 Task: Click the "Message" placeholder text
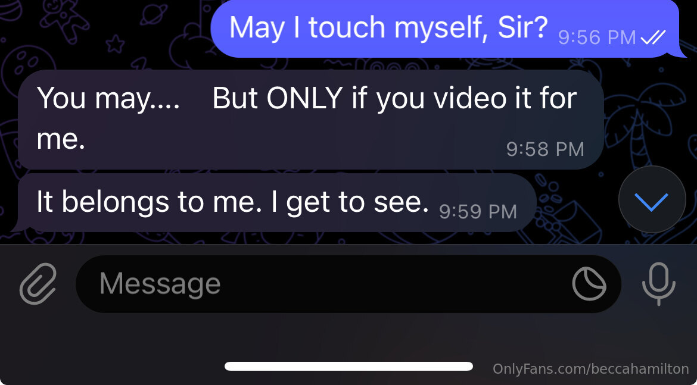point(160,283)
